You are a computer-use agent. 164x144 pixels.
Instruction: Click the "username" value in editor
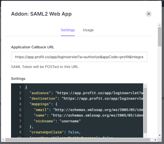click(x=70, y=121)
